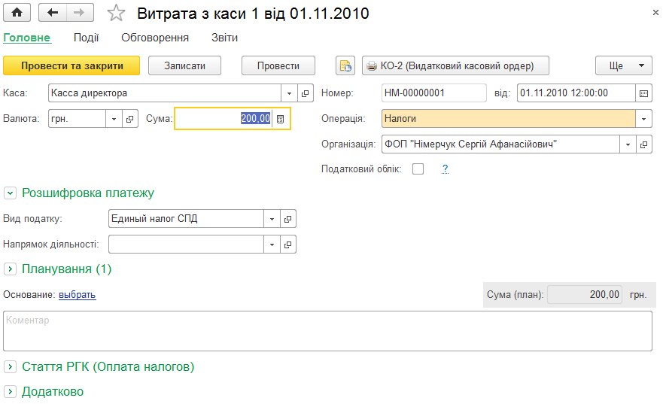This screenshot has width=663, height=404.
Task: Post document with Провести button
Action: (x=278, y=66)
